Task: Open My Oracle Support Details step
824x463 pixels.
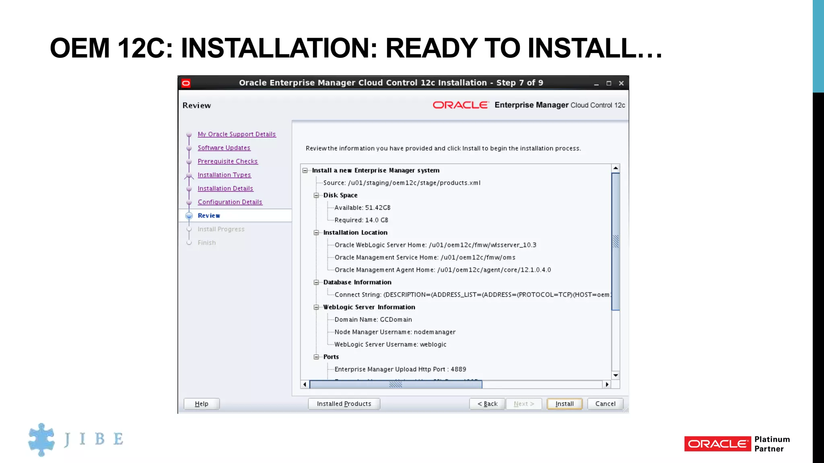Action: [x=237, y=134]
